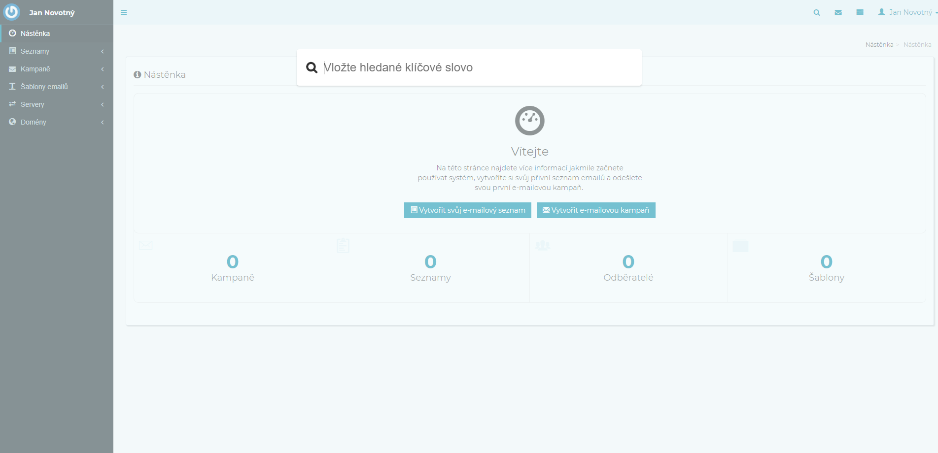This screenshot has width=938, height=453.
Task: Click the Šablony emailů text sidebar icon
Action: point(12,86)
